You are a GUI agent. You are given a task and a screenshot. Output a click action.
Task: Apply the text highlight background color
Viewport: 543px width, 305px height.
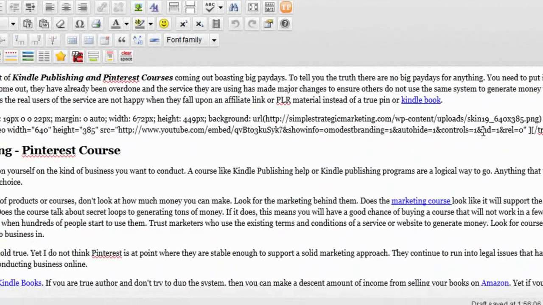click(x=139, y=24)
